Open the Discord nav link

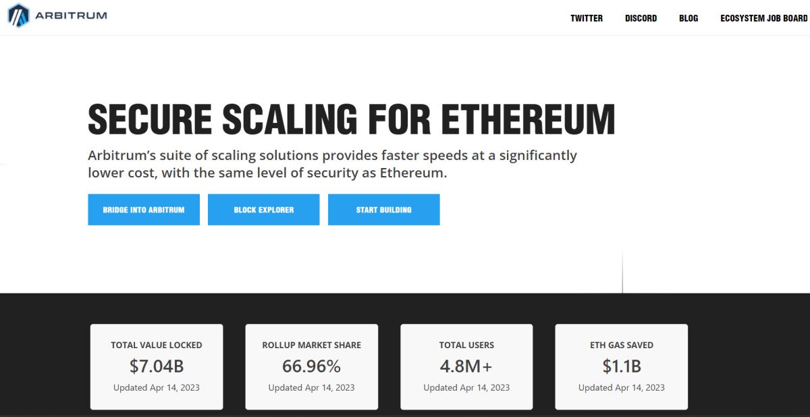(x=641, y=18)
